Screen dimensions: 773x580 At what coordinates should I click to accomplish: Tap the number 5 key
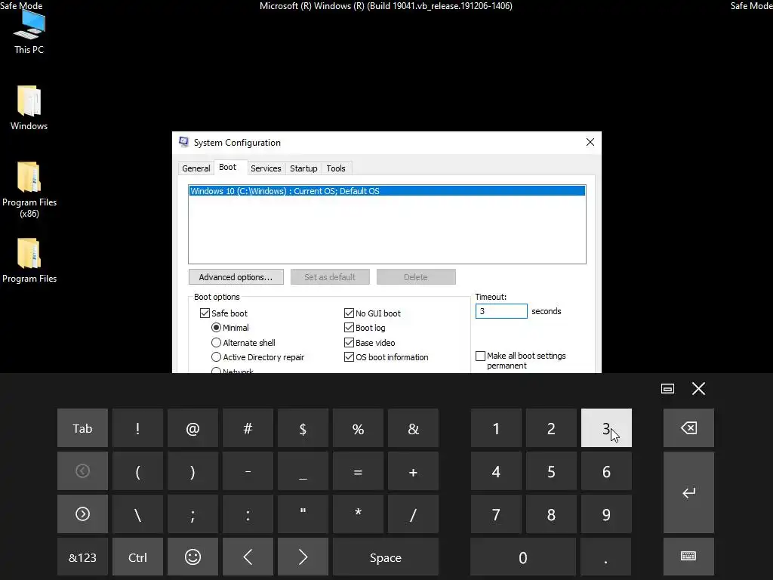pos(551,471)
